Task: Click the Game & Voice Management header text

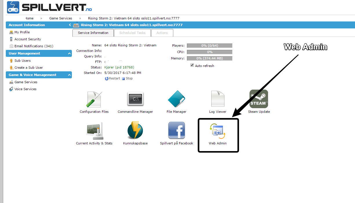Action: pyautogui.click(x=32, y=75)
